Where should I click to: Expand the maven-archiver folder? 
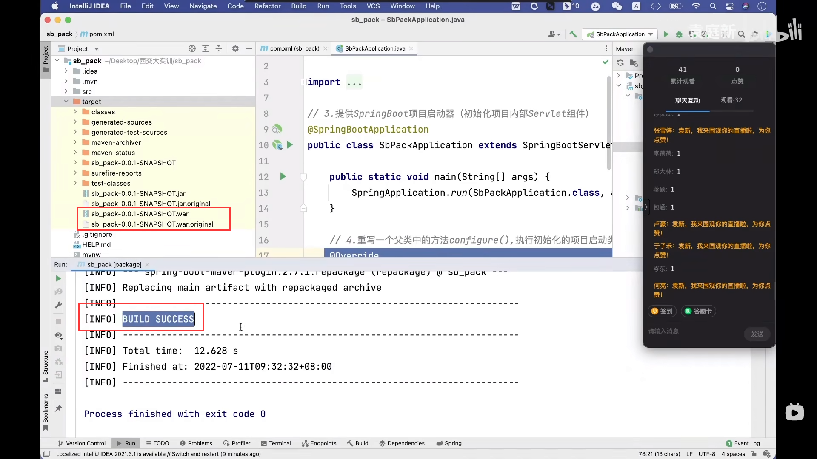pyautogui.click(x=75, y=142)
